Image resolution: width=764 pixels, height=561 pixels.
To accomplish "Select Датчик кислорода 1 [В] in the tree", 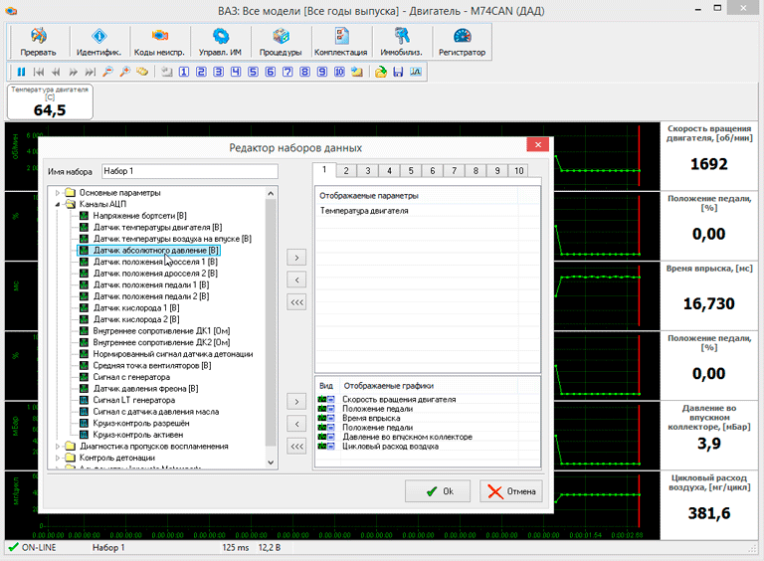I will tap(135, 308).
